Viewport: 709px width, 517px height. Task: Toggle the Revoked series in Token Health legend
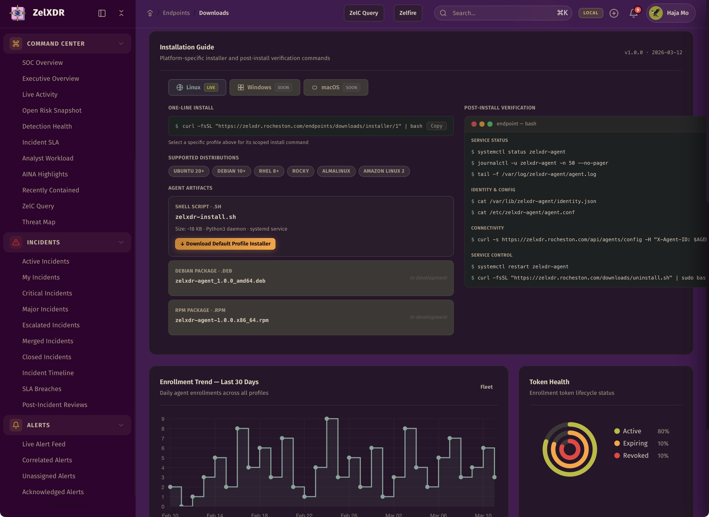click(635, 456)
